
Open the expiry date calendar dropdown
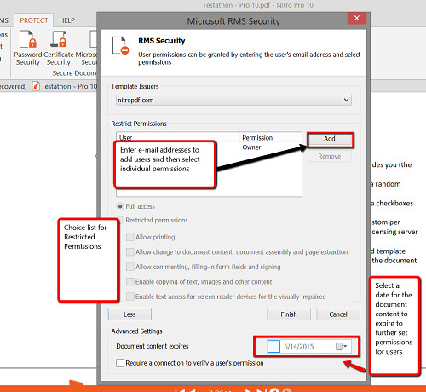[342, 347]
